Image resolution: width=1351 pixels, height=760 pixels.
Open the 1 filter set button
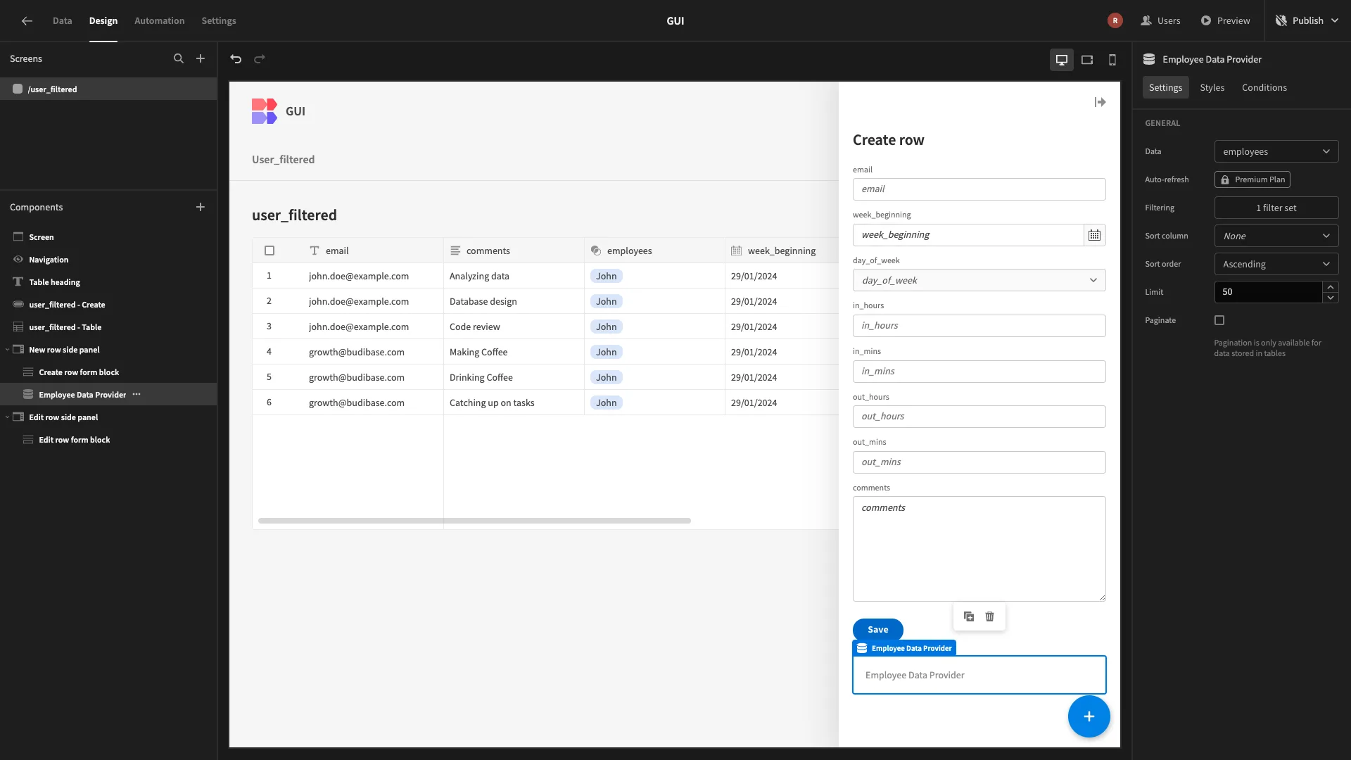point(1276,208)
